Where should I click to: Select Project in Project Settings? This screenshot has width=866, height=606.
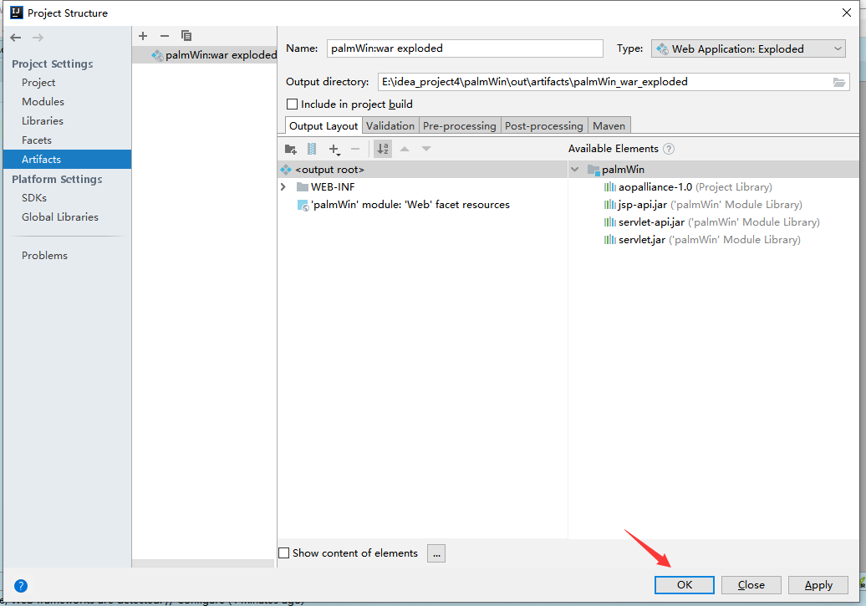(x=38, y=83)
